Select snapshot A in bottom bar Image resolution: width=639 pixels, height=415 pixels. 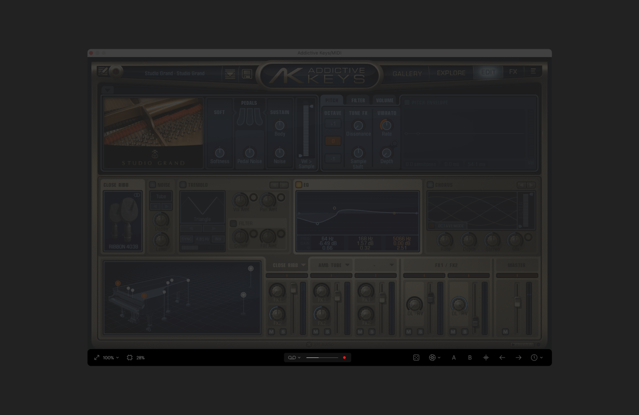click(x=454, y=357)
